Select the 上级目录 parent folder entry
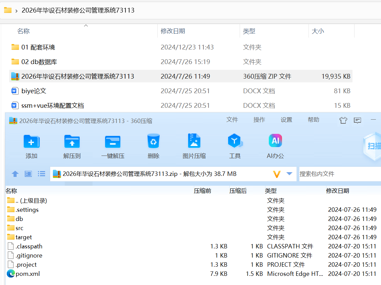381x285 pixels. 27,200
